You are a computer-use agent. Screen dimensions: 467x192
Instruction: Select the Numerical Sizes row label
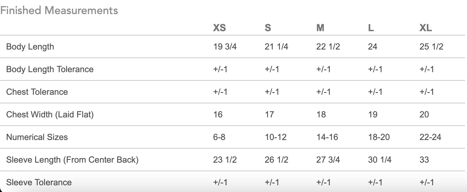point(37,137)
